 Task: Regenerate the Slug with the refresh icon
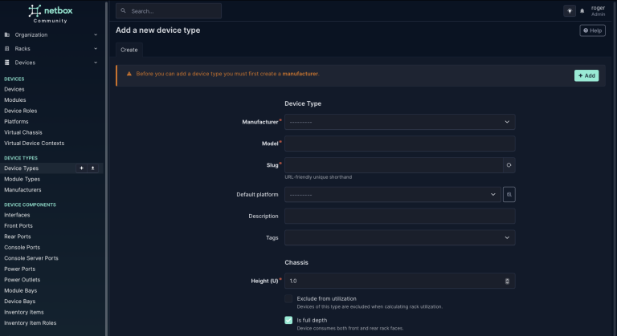[509, 165]
